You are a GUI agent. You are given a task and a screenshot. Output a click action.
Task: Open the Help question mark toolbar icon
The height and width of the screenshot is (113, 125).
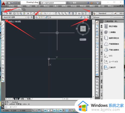pyautogui.click(x=90, y=13)
